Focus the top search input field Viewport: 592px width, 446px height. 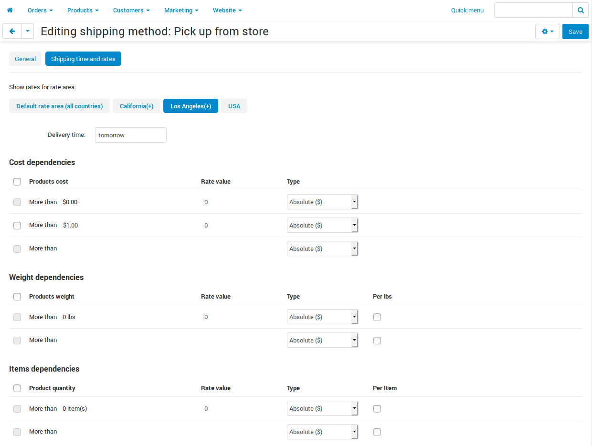(x=533, y=10)
